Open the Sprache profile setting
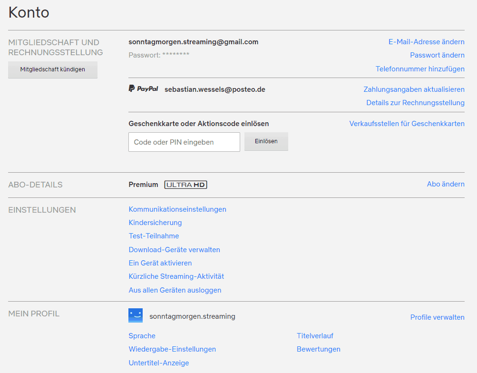This screenshot has height=373, width=477. pyautogui.click(x=142, y=336)
